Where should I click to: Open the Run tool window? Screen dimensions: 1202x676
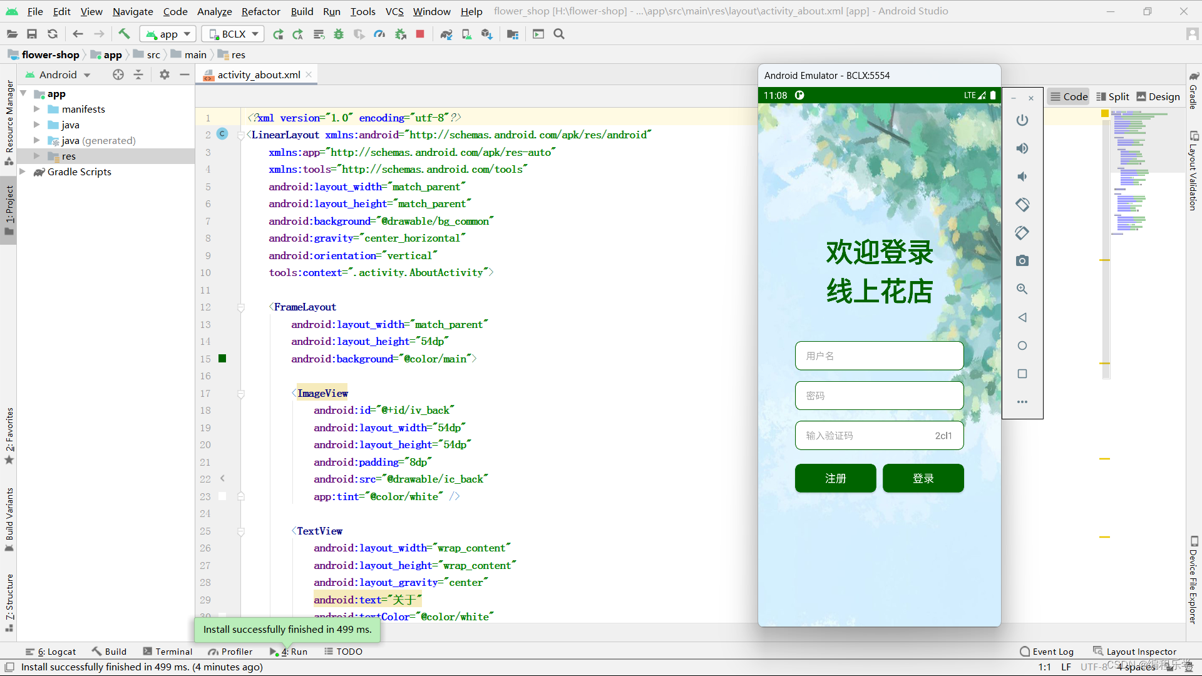289,652
